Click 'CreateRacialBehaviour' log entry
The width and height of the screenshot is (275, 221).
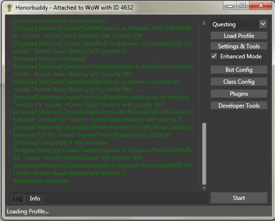pos(96,86)
